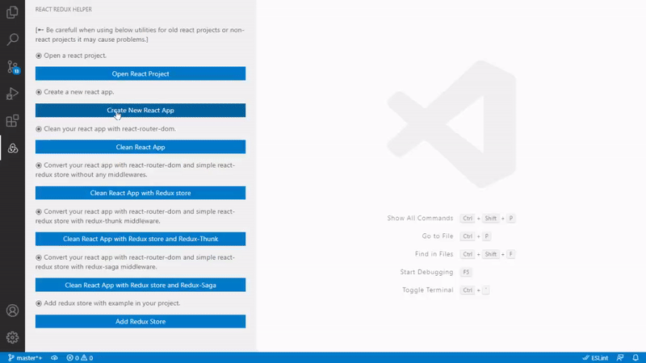Click the feedback icon in status bar
Image resolution: width=646 pixels, height=363 pixels.
(620, 357)
